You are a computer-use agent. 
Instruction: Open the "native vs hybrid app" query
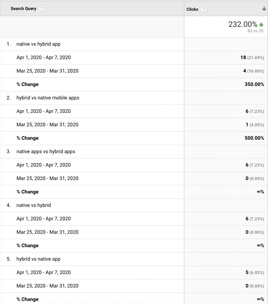coord(38,44)
